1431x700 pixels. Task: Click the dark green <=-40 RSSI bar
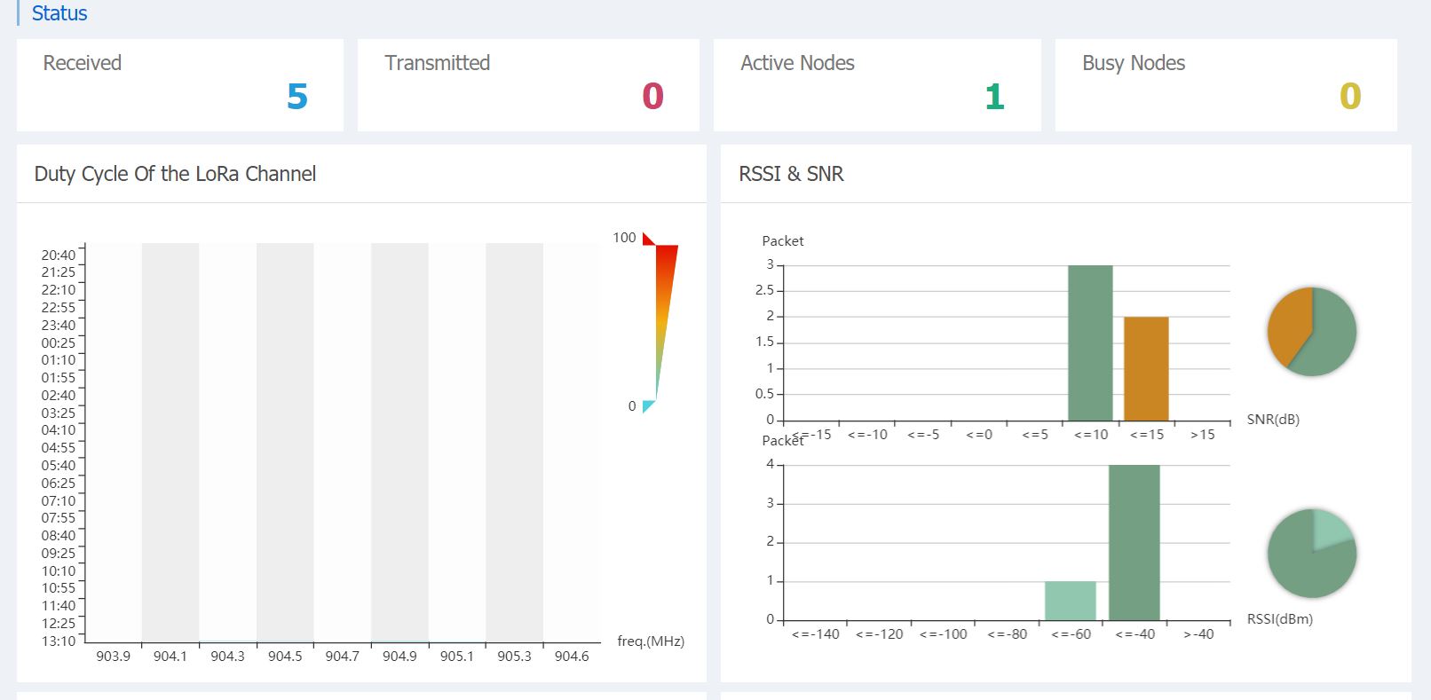[x=1134, y=542]
